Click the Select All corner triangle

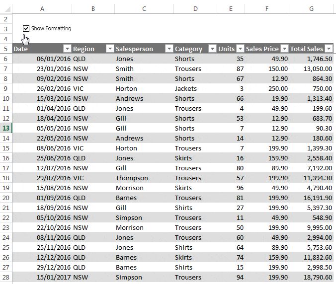[x=7, y=9]
